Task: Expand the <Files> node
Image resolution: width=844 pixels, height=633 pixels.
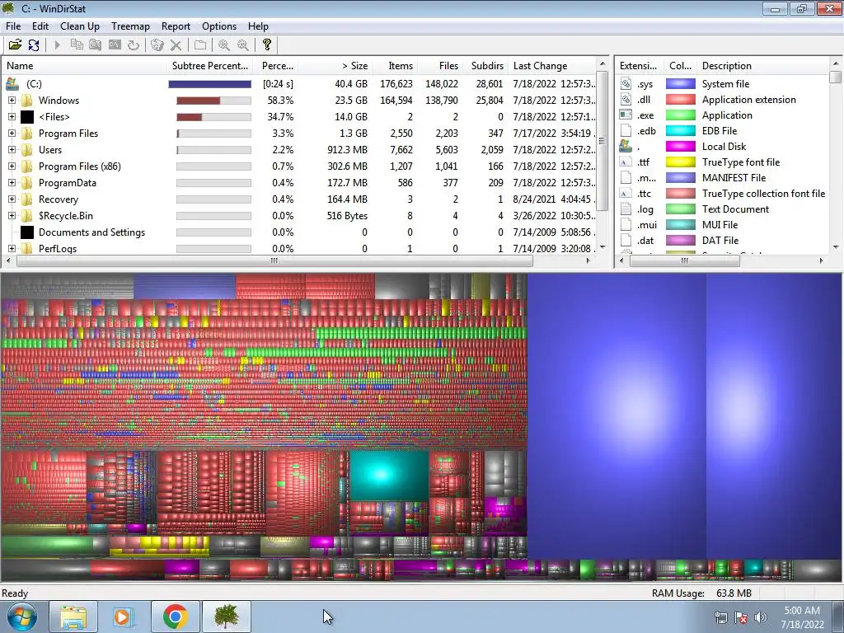Action: 12,117
